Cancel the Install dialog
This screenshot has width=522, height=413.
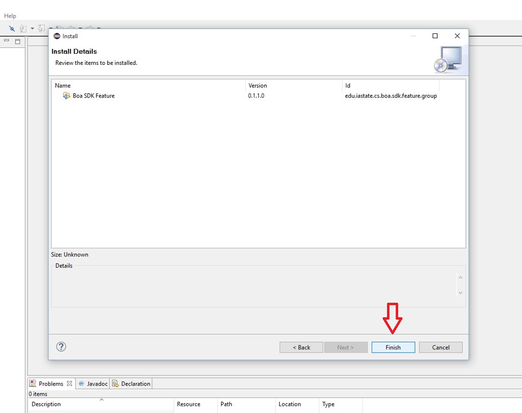pos(440,347)
